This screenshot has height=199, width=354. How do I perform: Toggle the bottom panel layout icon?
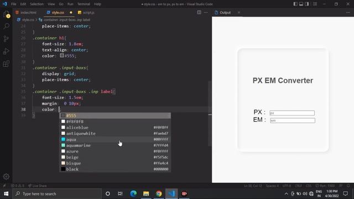coord(301,4)
